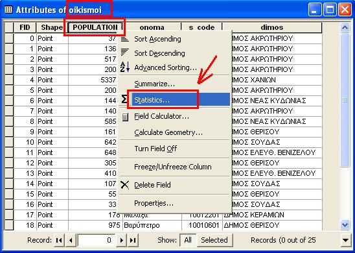Close the Attributes of oikismoi window
Viewport: 355px width, 253px height.
pyautogui.click(x=345, y=10)
